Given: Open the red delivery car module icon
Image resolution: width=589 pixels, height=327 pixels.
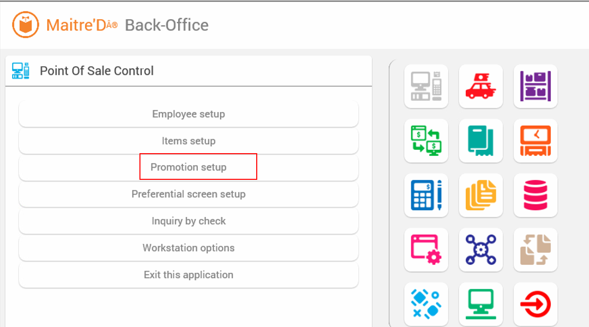Looking at the screenshot, I should click(x=481, y=86).
